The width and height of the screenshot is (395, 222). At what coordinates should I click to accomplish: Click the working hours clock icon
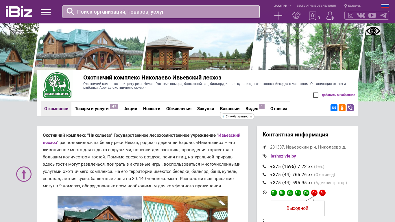(265, 193)
